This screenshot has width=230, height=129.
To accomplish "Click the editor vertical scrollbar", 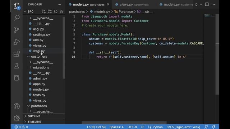I will [217, 54].
